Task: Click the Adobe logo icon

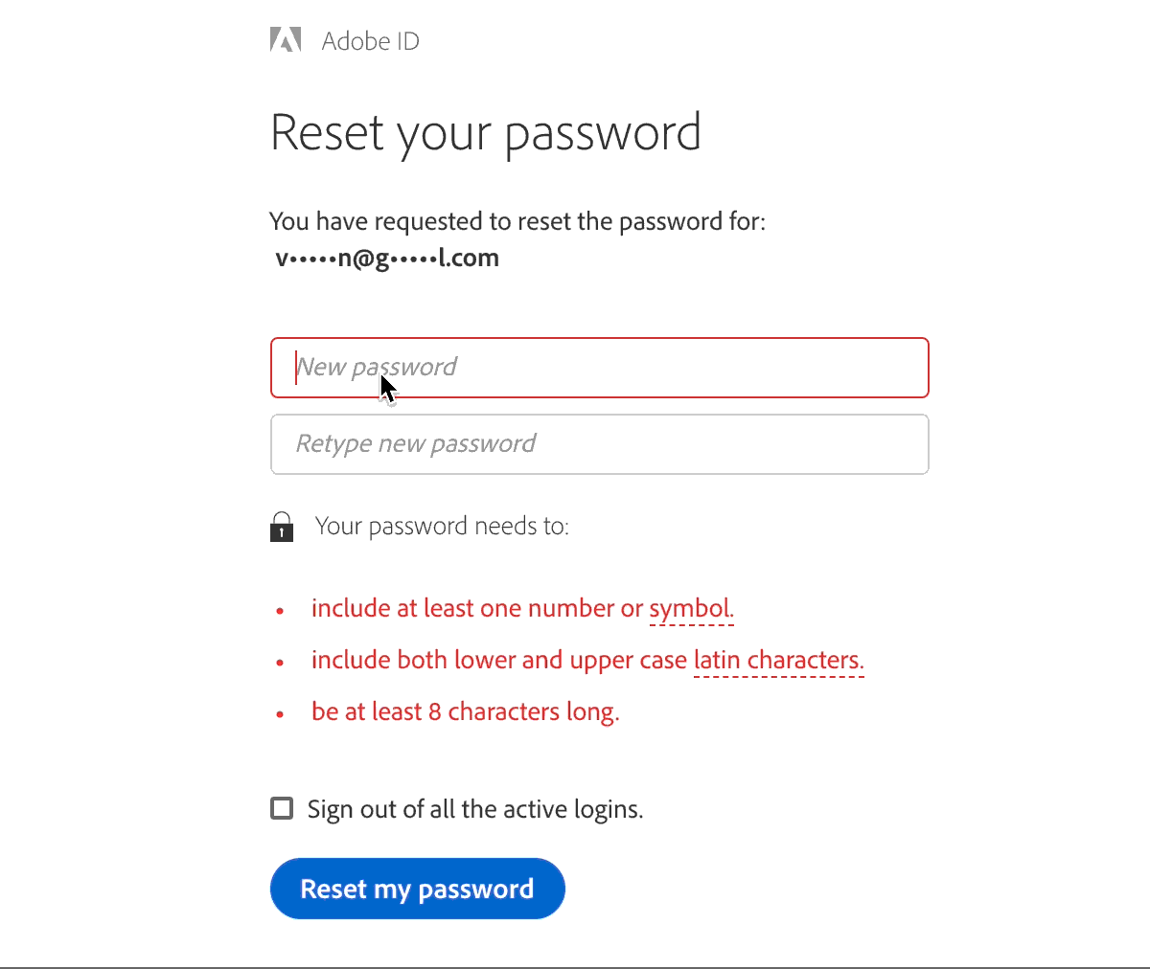Action: (285, 39)
